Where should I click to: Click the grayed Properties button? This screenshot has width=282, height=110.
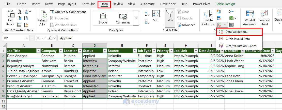(x=59, y=18)
